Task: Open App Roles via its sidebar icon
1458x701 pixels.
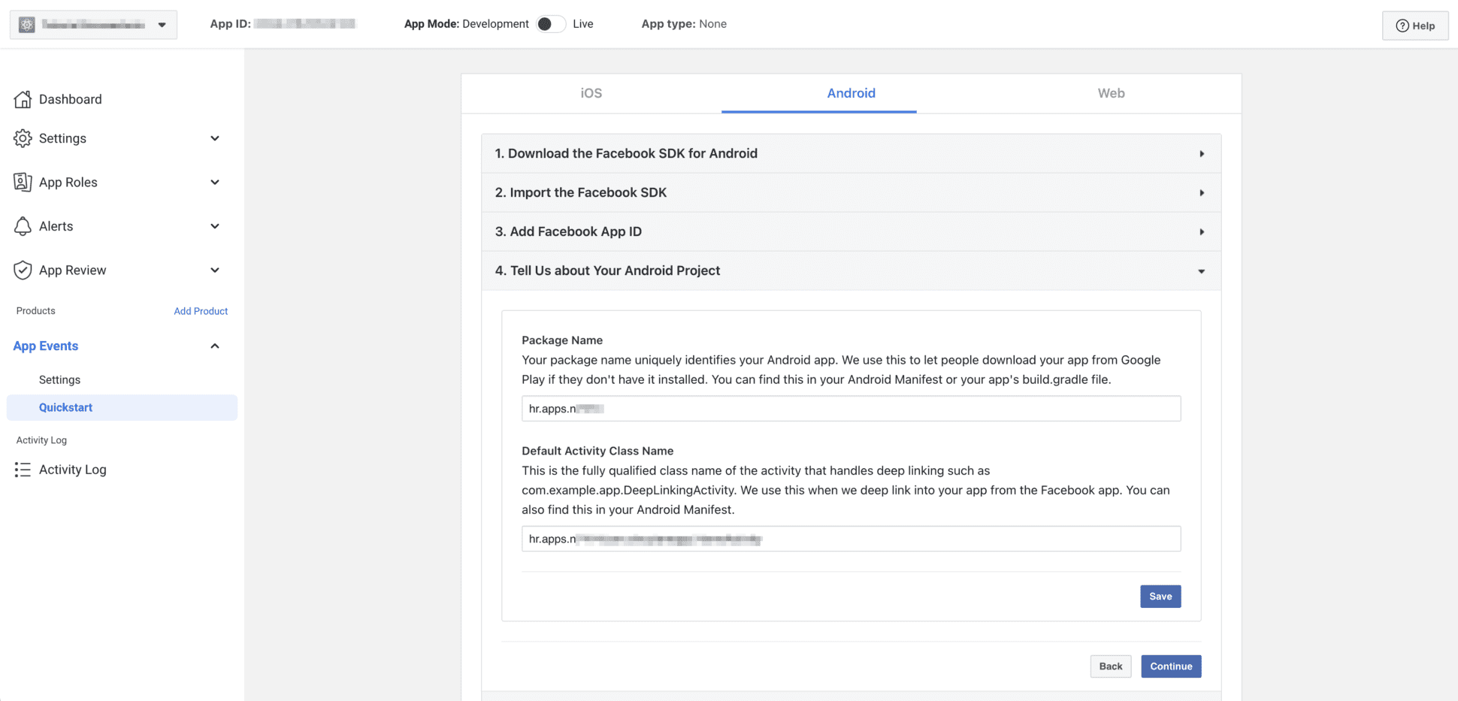Action: coord(23,182)
